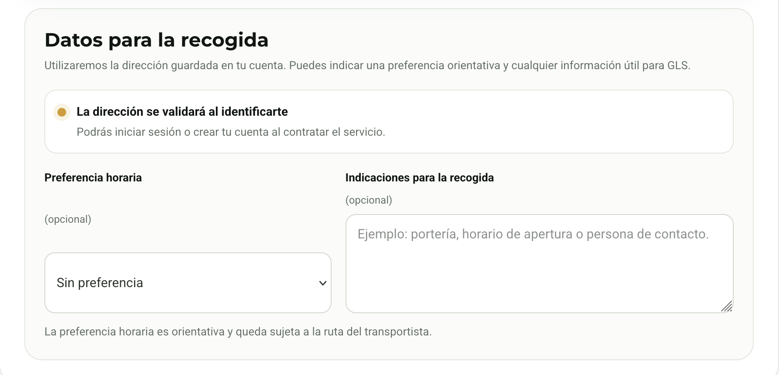Select the Sin preferencia text in the combo box
The width and height of the screenshot is (779, 375).
(x=100, y=283)
